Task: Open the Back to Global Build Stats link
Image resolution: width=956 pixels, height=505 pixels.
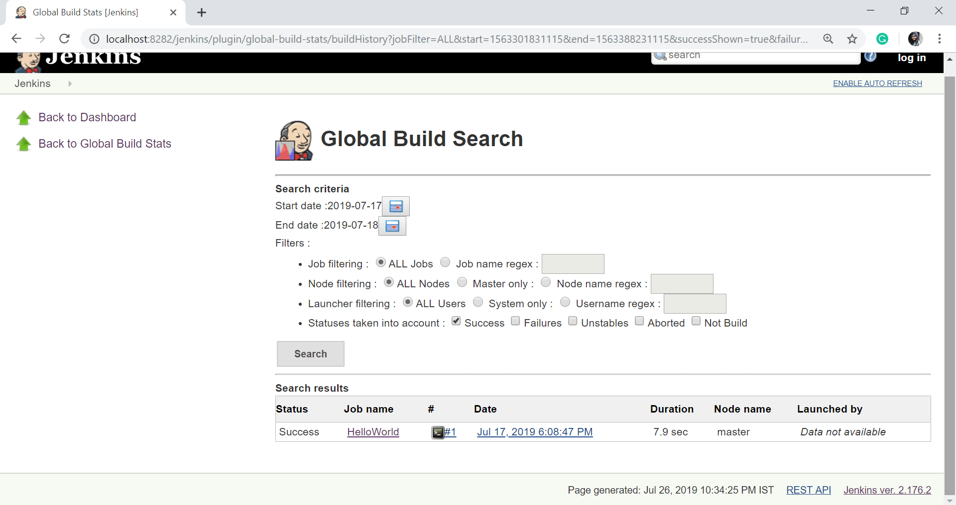Action: [105, 144]
